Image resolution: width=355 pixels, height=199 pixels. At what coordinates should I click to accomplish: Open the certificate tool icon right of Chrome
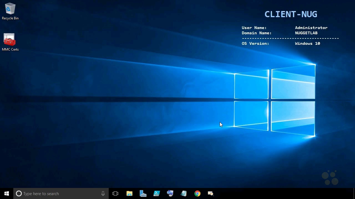tap(211, 193)
